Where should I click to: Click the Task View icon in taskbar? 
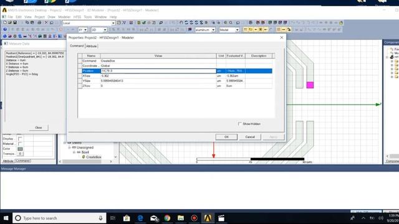[x=113, y=218]
